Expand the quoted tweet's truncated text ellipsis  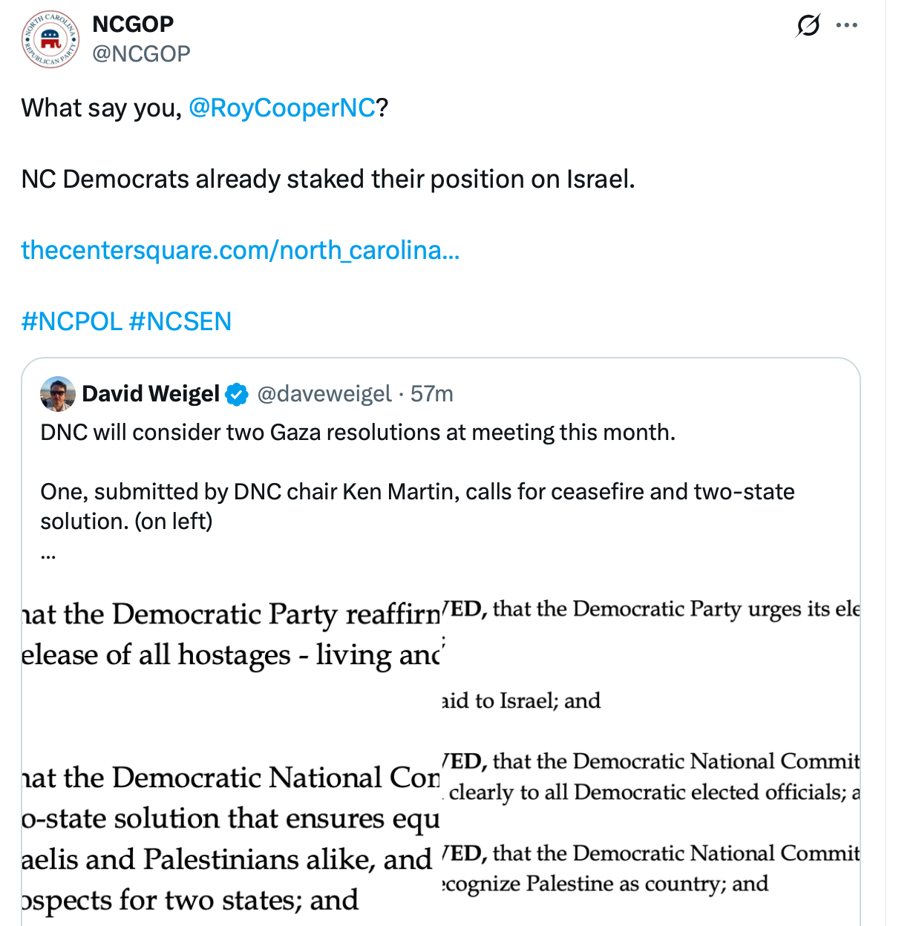coord(48,554)
